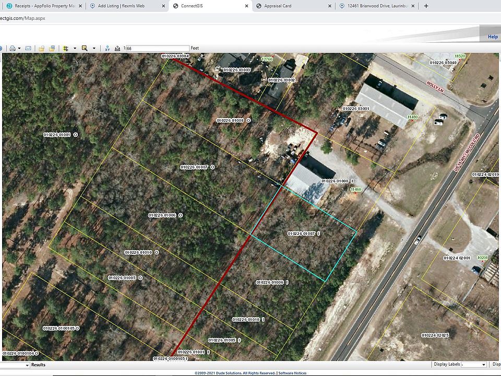Open the print options dropdown arrow
Image resolution: width=501 pixels, height=376 pixels.
19,48
